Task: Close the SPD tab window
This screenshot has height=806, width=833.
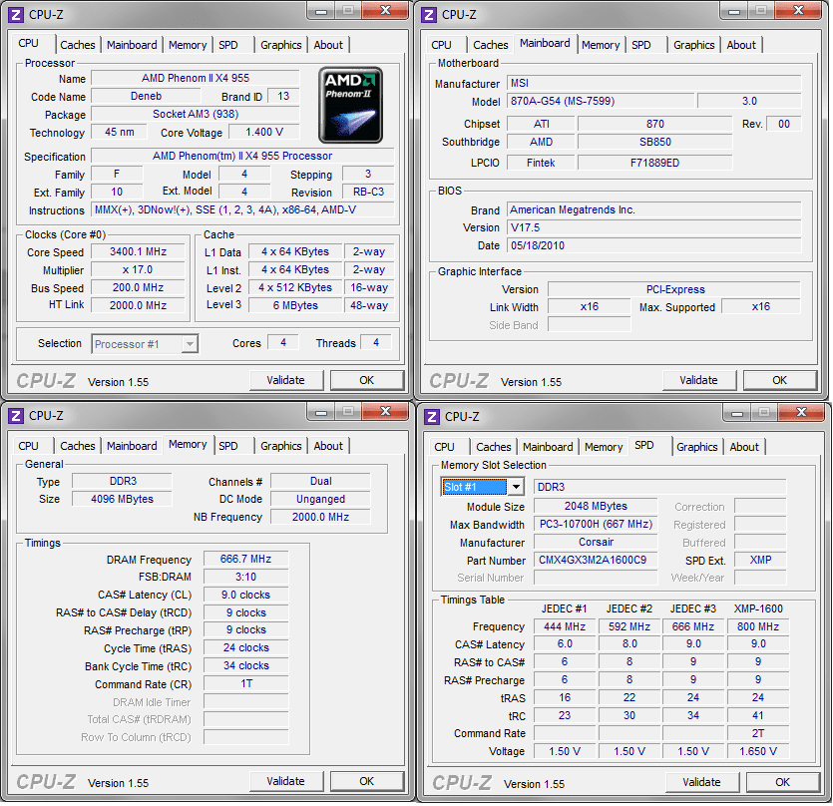Action: tap(801, 413)
